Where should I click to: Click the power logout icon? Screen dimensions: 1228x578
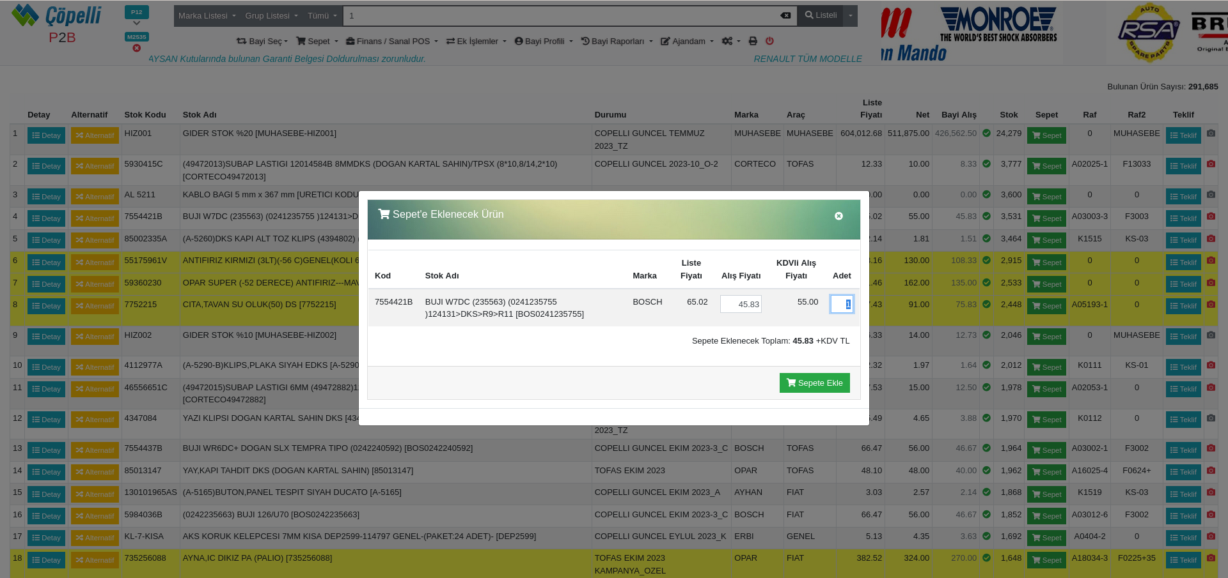point(769,41)
